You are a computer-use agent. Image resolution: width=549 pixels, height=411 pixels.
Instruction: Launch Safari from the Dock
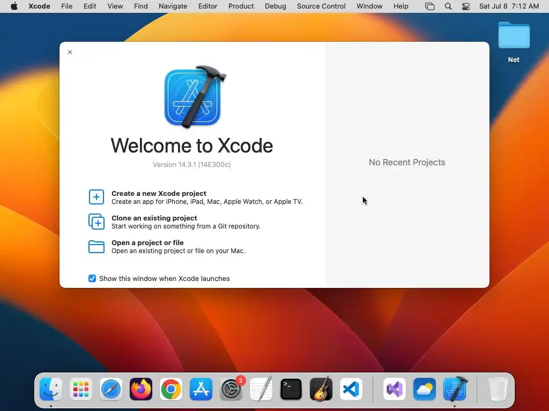[111, 389]
